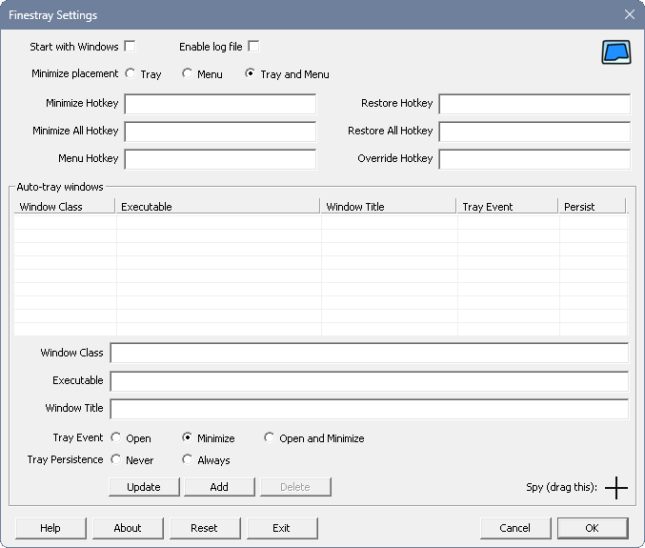Viewport: 645px width, 548px height.
Task: Focus the Minimize All Hotkey field
Action: tap(220, 132)
